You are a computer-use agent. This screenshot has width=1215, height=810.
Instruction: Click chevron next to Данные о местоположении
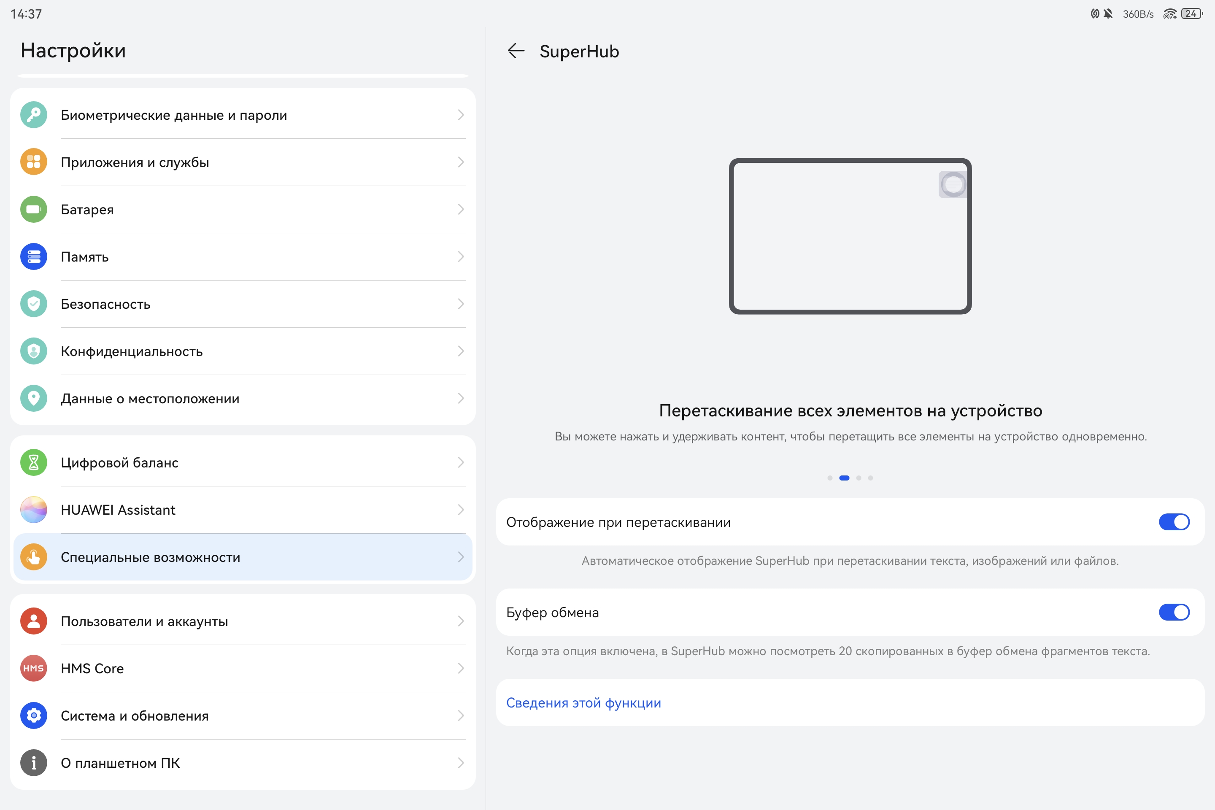460,398
